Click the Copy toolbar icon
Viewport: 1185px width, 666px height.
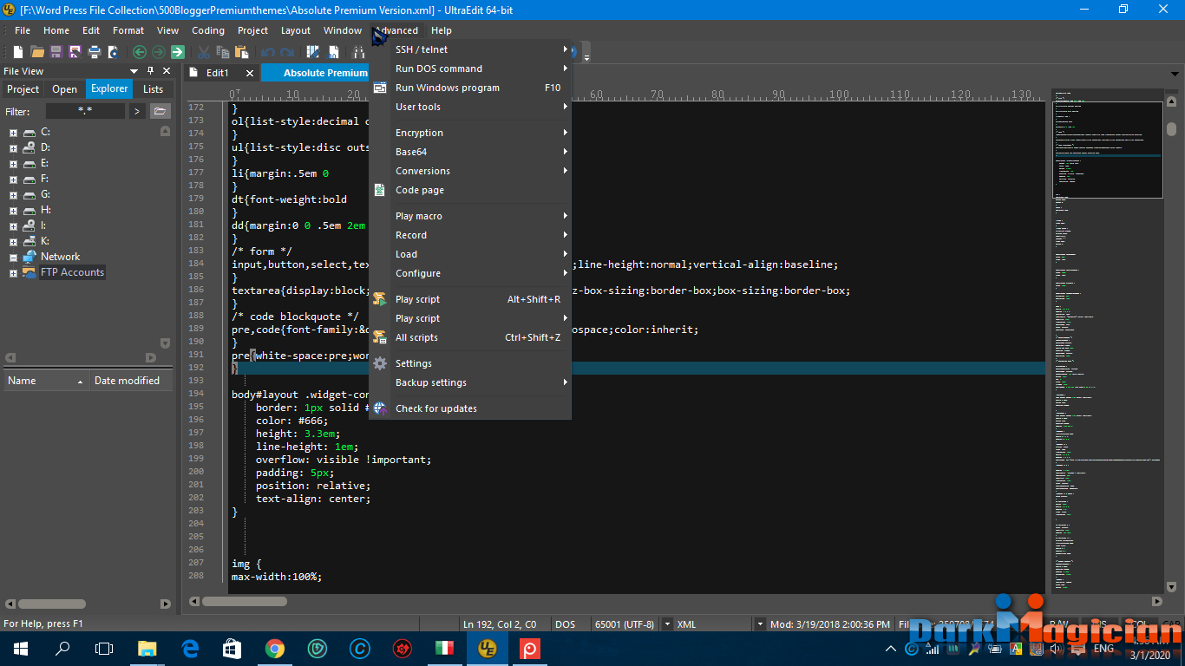[223, 52]
